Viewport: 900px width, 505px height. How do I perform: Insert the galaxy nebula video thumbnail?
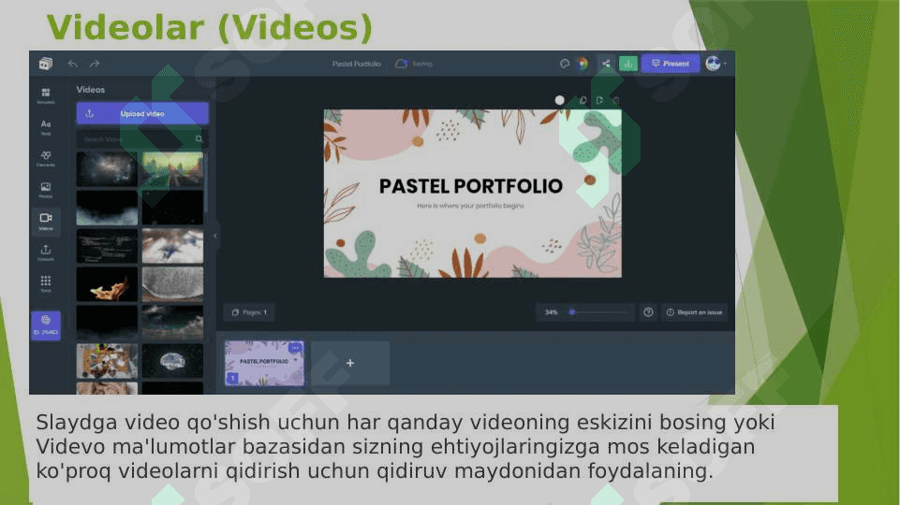click(x=108, y=169)
